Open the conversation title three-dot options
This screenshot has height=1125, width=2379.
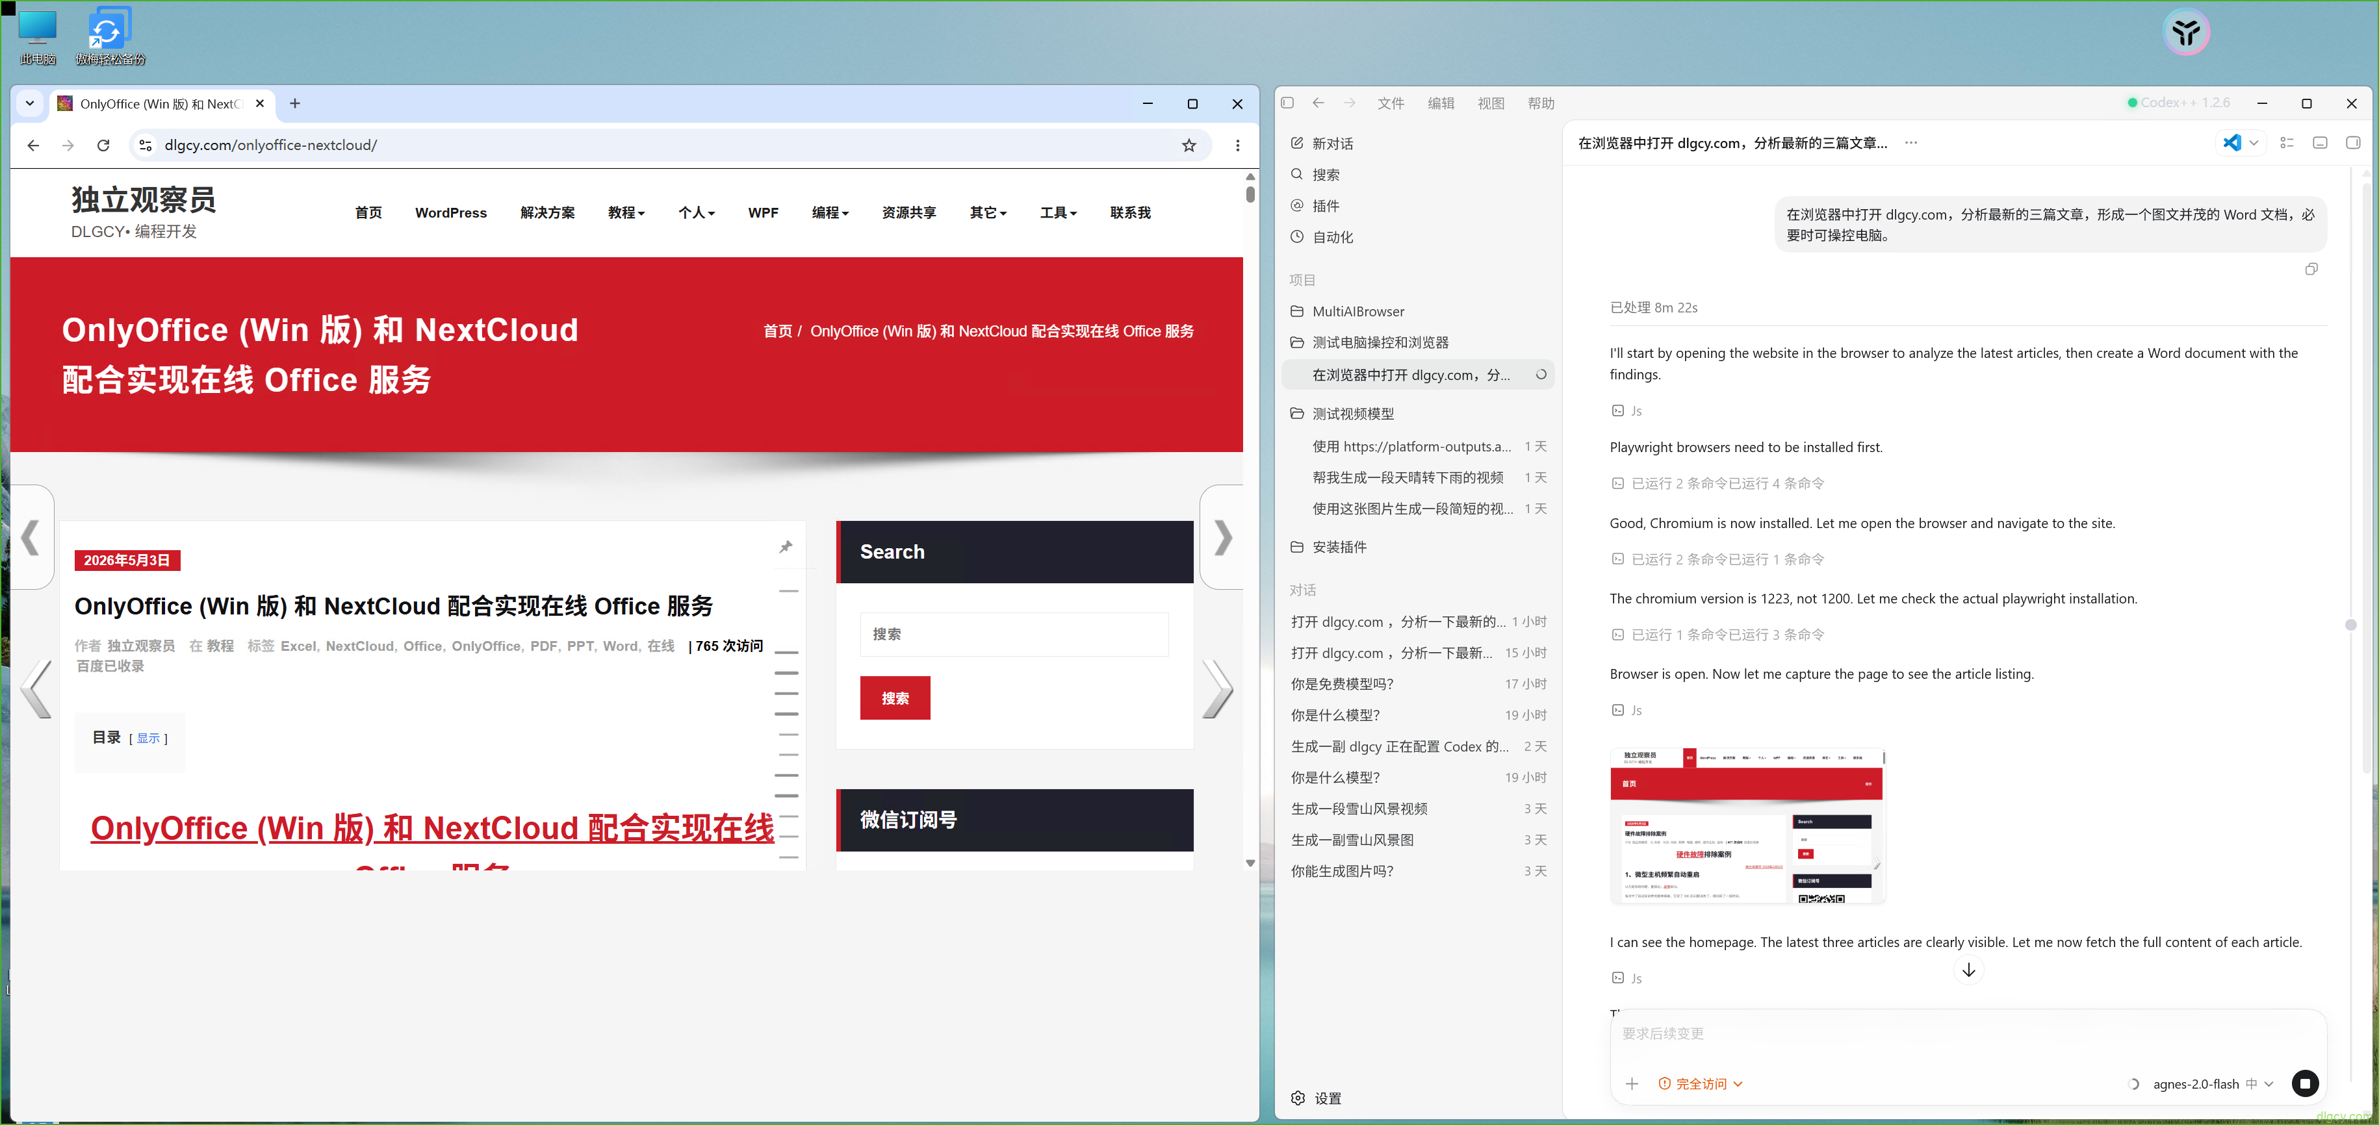1910,143
